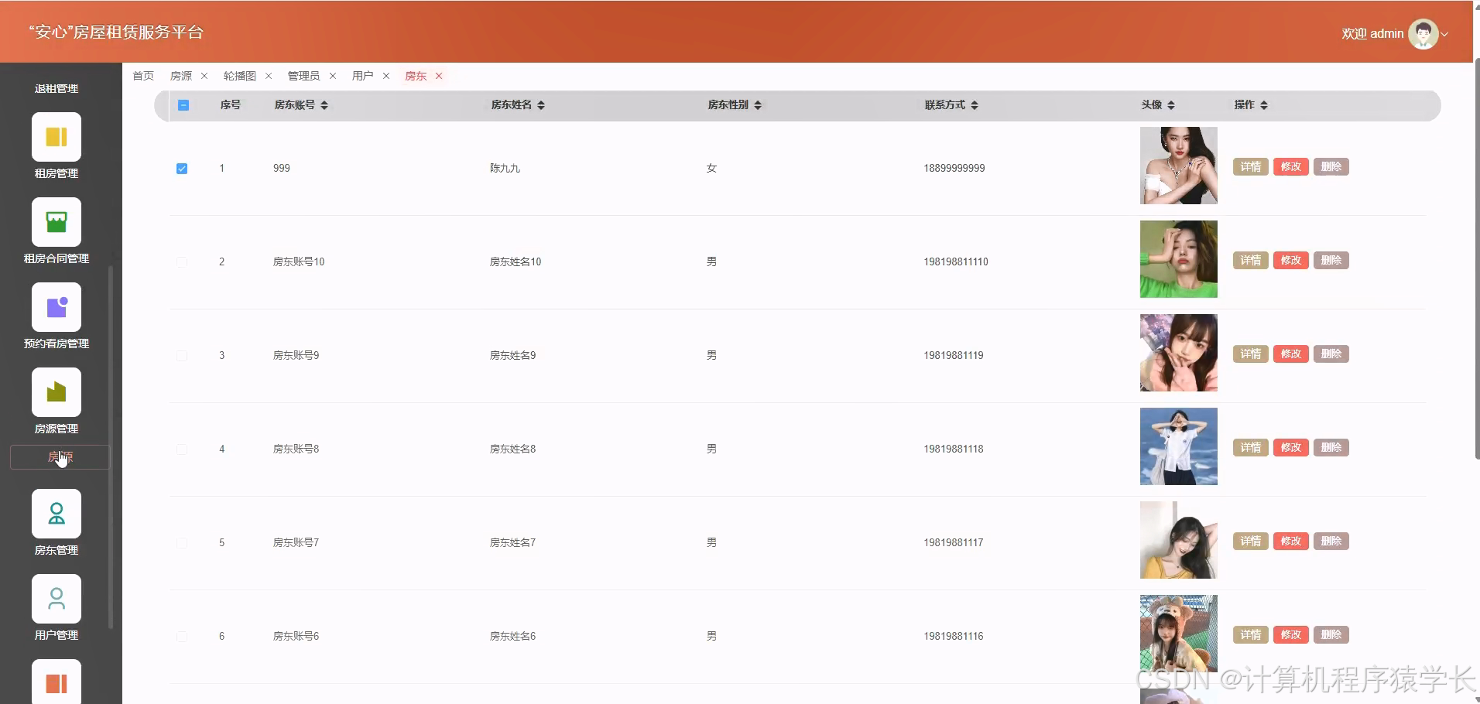Close the 用户 tab
Viewport: 1480px width, 704px height.
tap(386, 76)
